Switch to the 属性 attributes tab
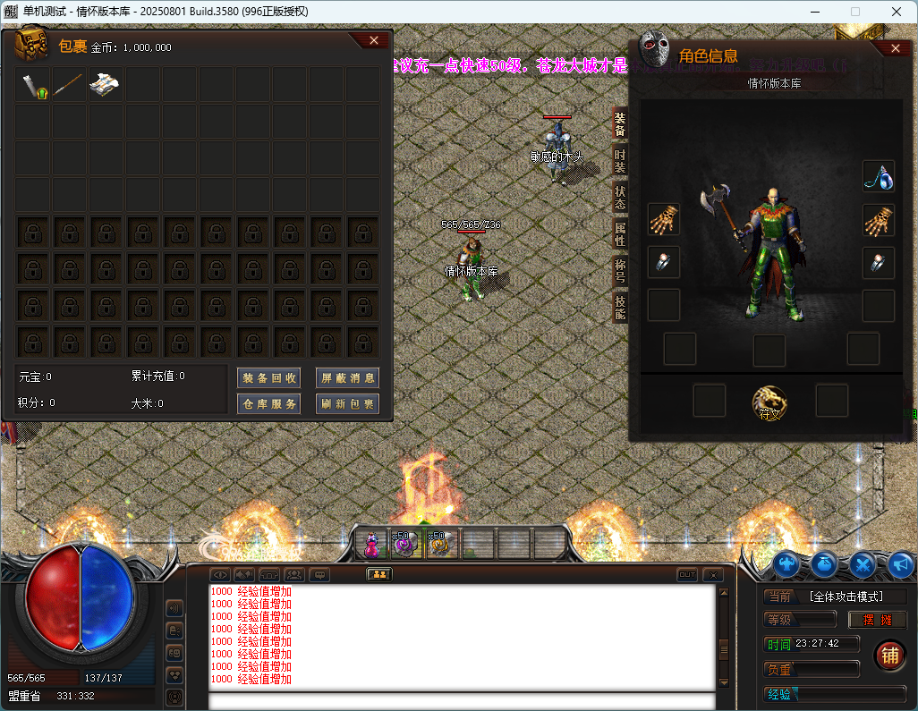Screen dimensions: 918x711 620,234
